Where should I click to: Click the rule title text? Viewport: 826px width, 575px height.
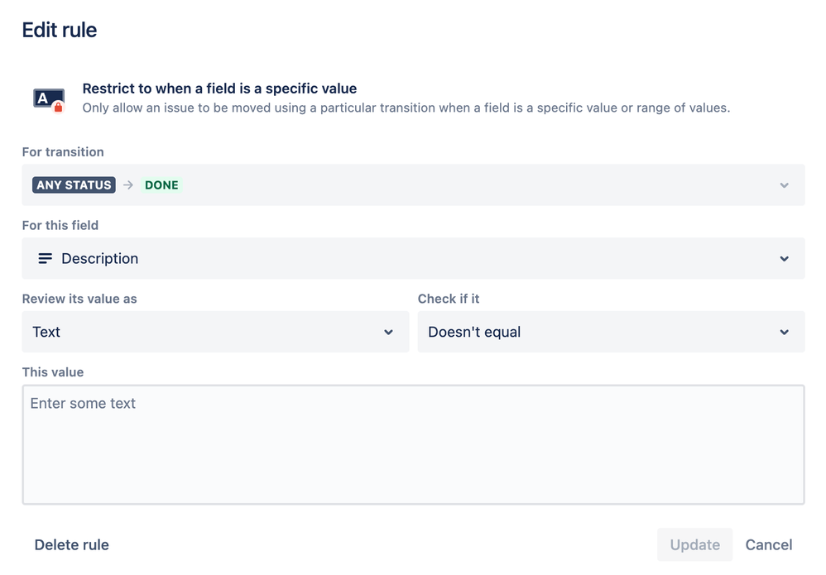pyautogui.click(x=219, y=89)
